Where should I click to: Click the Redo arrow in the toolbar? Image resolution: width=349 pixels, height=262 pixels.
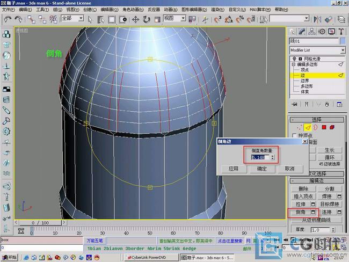[18, 19]
